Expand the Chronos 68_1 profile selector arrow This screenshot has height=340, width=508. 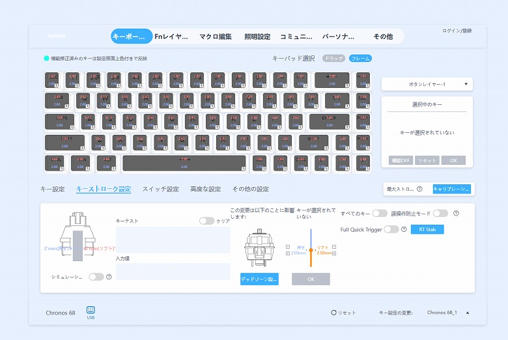(x=468, y=313)
